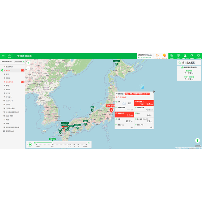Image resolution: width=202 pixels, height=202 pixels.
Task: Select list item 1. 徳力新町2
Action: point(13,67)
